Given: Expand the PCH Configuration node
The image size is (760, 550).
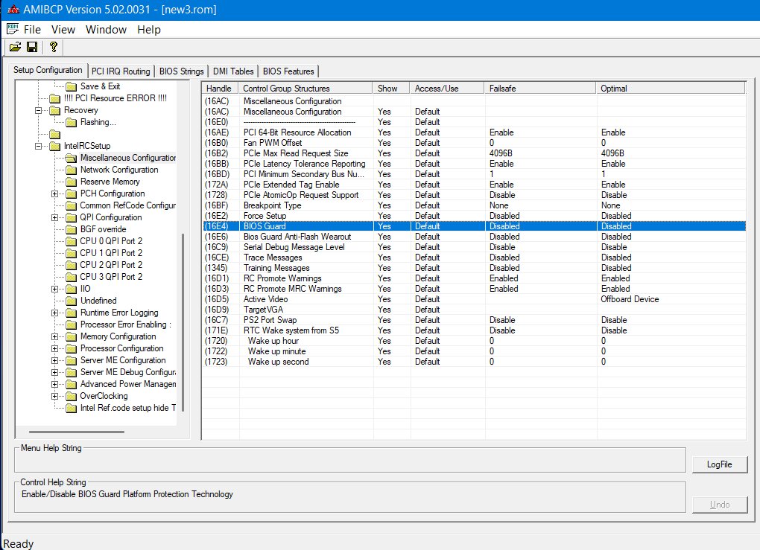Looking at the screenshot, I should 55,194.
